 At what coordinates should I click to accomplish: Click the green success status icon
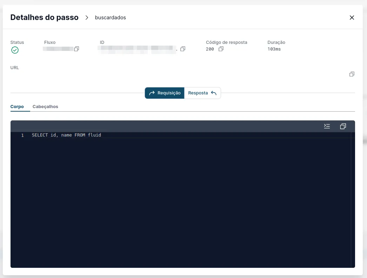15,50
